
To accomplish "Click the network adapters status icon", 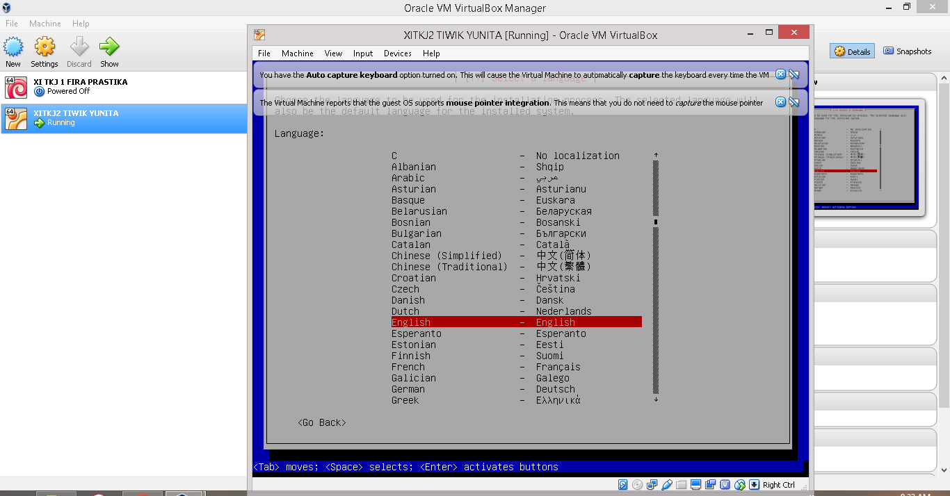I will click(652, 485).
